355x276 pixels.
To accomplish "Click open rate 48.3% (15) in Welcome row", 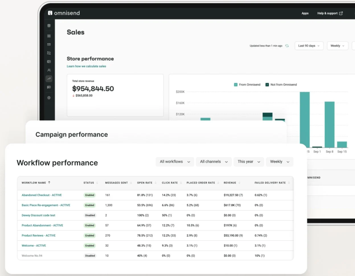I will [x=144, y=246].
